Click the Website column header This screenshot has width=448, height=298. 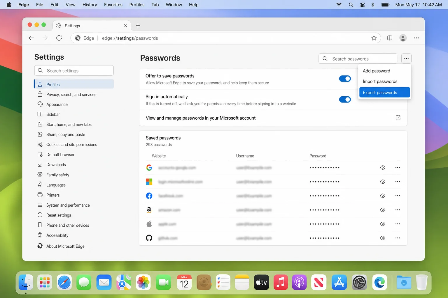(159, 156)
